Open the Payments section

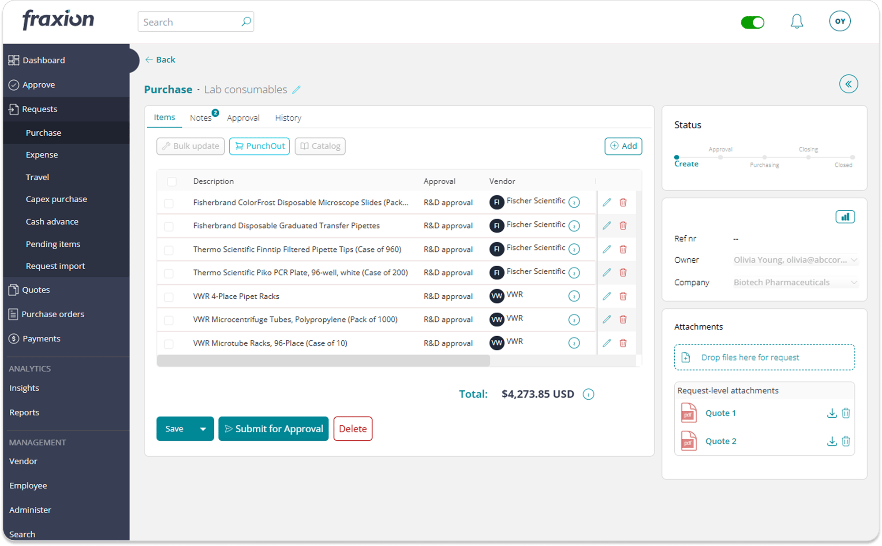point(41,338)
